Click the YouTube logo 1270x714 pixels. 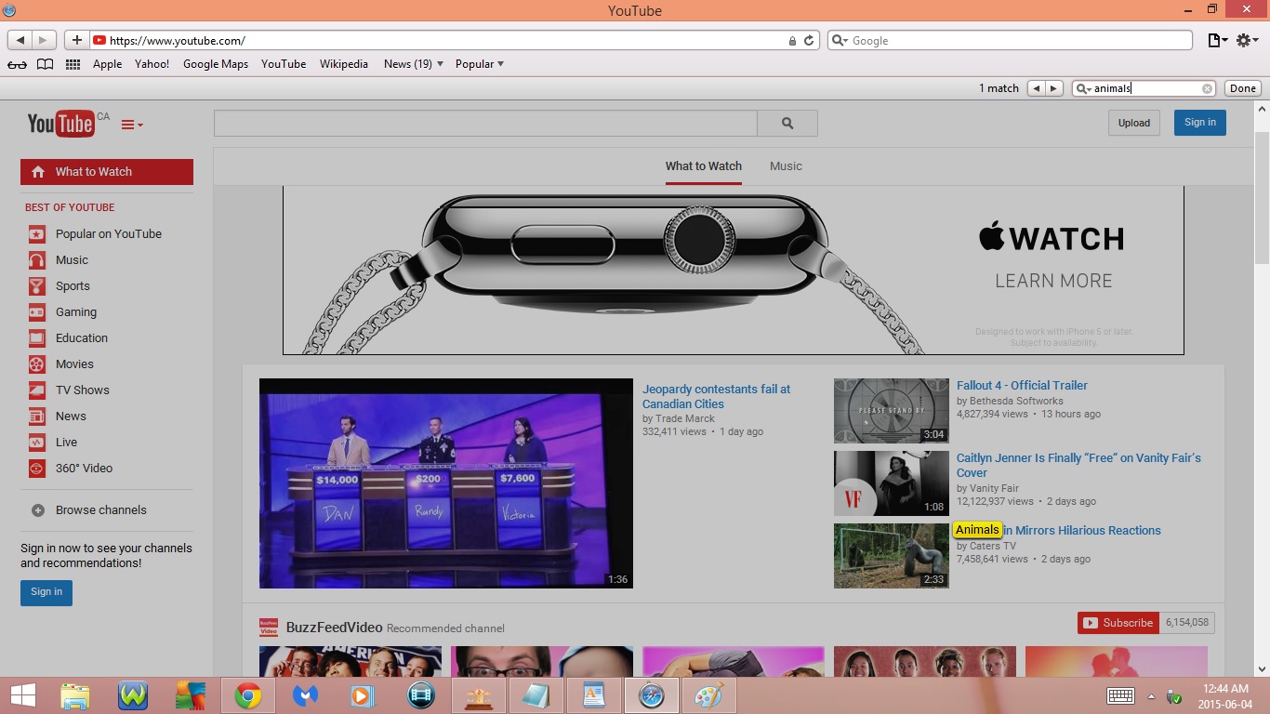coord(60,123)
